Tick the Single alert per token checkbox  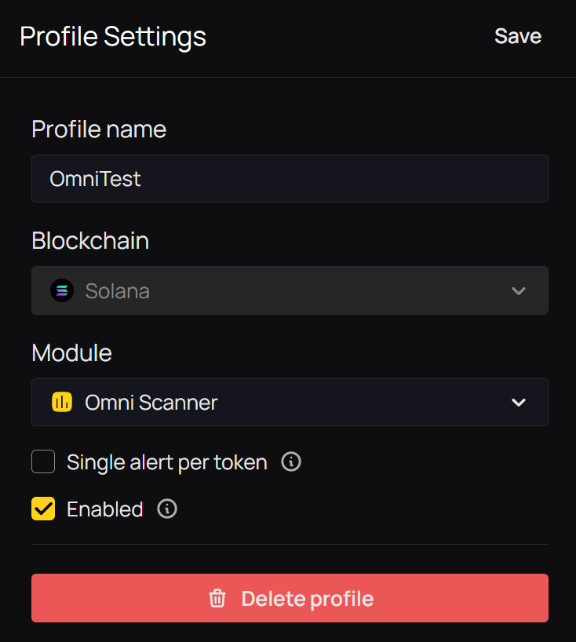point(43,461)
